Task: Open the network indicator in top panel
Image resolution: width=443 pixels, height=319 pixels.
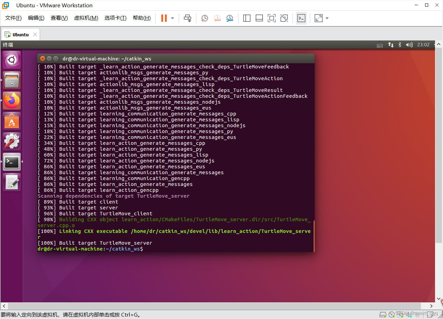Action: (x=391, y=45)
